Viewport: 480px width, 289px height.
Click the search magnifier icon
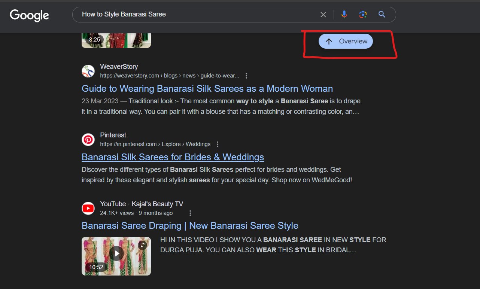[382, 14]
